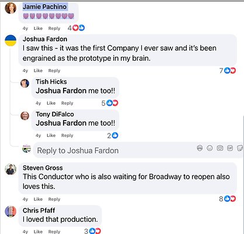Open Steven Gross's profile picture

(11, 169)
